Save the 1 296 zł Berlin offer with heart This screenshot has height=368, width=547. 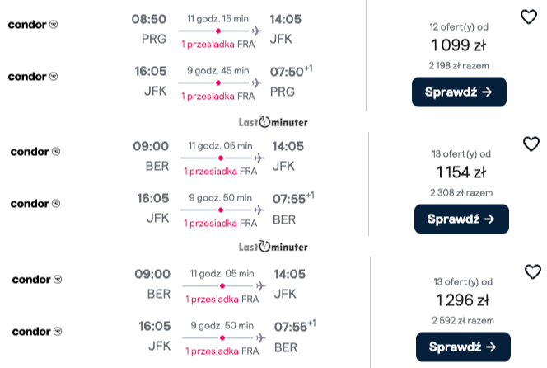point(533,271)
